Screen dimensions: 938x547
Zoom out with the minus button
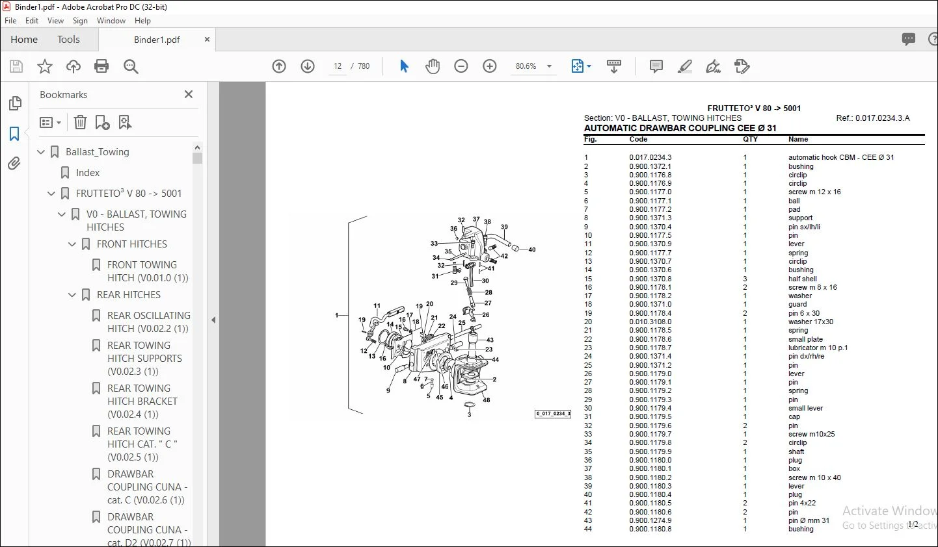461,66
